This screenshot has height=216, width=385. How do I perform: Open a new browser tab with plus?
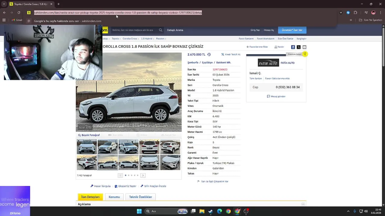point(58,4)
